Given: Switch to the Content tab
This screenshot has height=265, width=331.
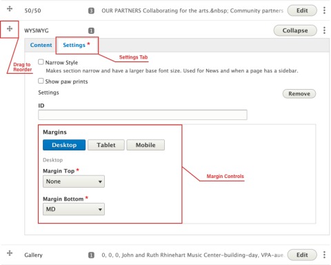Looking at the screenshot, I should click(41, 45).
